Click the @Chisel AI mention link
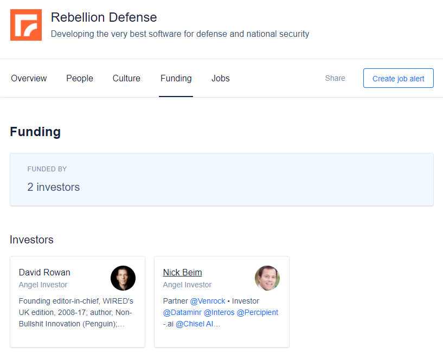The height and width of the screenshot is (360, 443). (x=195, y=324)
